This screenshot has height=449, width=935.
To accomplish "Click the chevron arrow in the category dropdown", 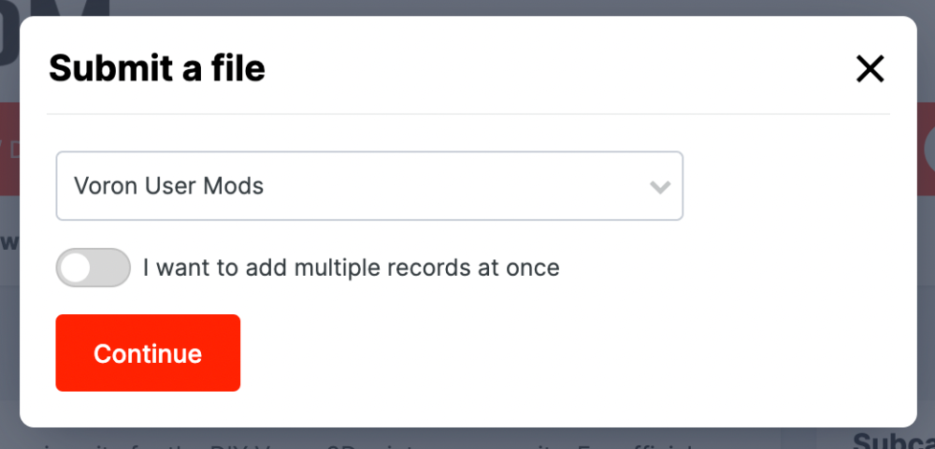I will tap(660, 187).
